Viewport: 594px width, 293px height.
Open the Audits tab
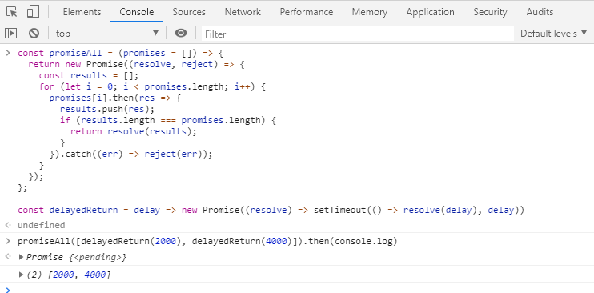click(x=540, y=12)
